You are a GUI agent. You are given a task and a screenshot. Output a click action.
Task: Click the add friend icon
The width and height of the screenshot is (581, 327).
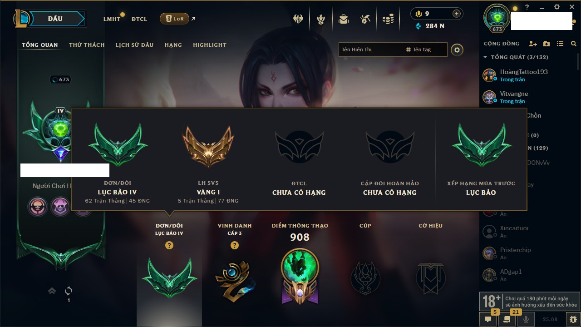(x=533, y=44)
